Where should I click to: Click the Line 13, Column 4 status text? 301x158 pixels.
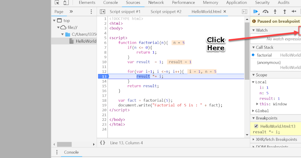[x=127, y=143]
